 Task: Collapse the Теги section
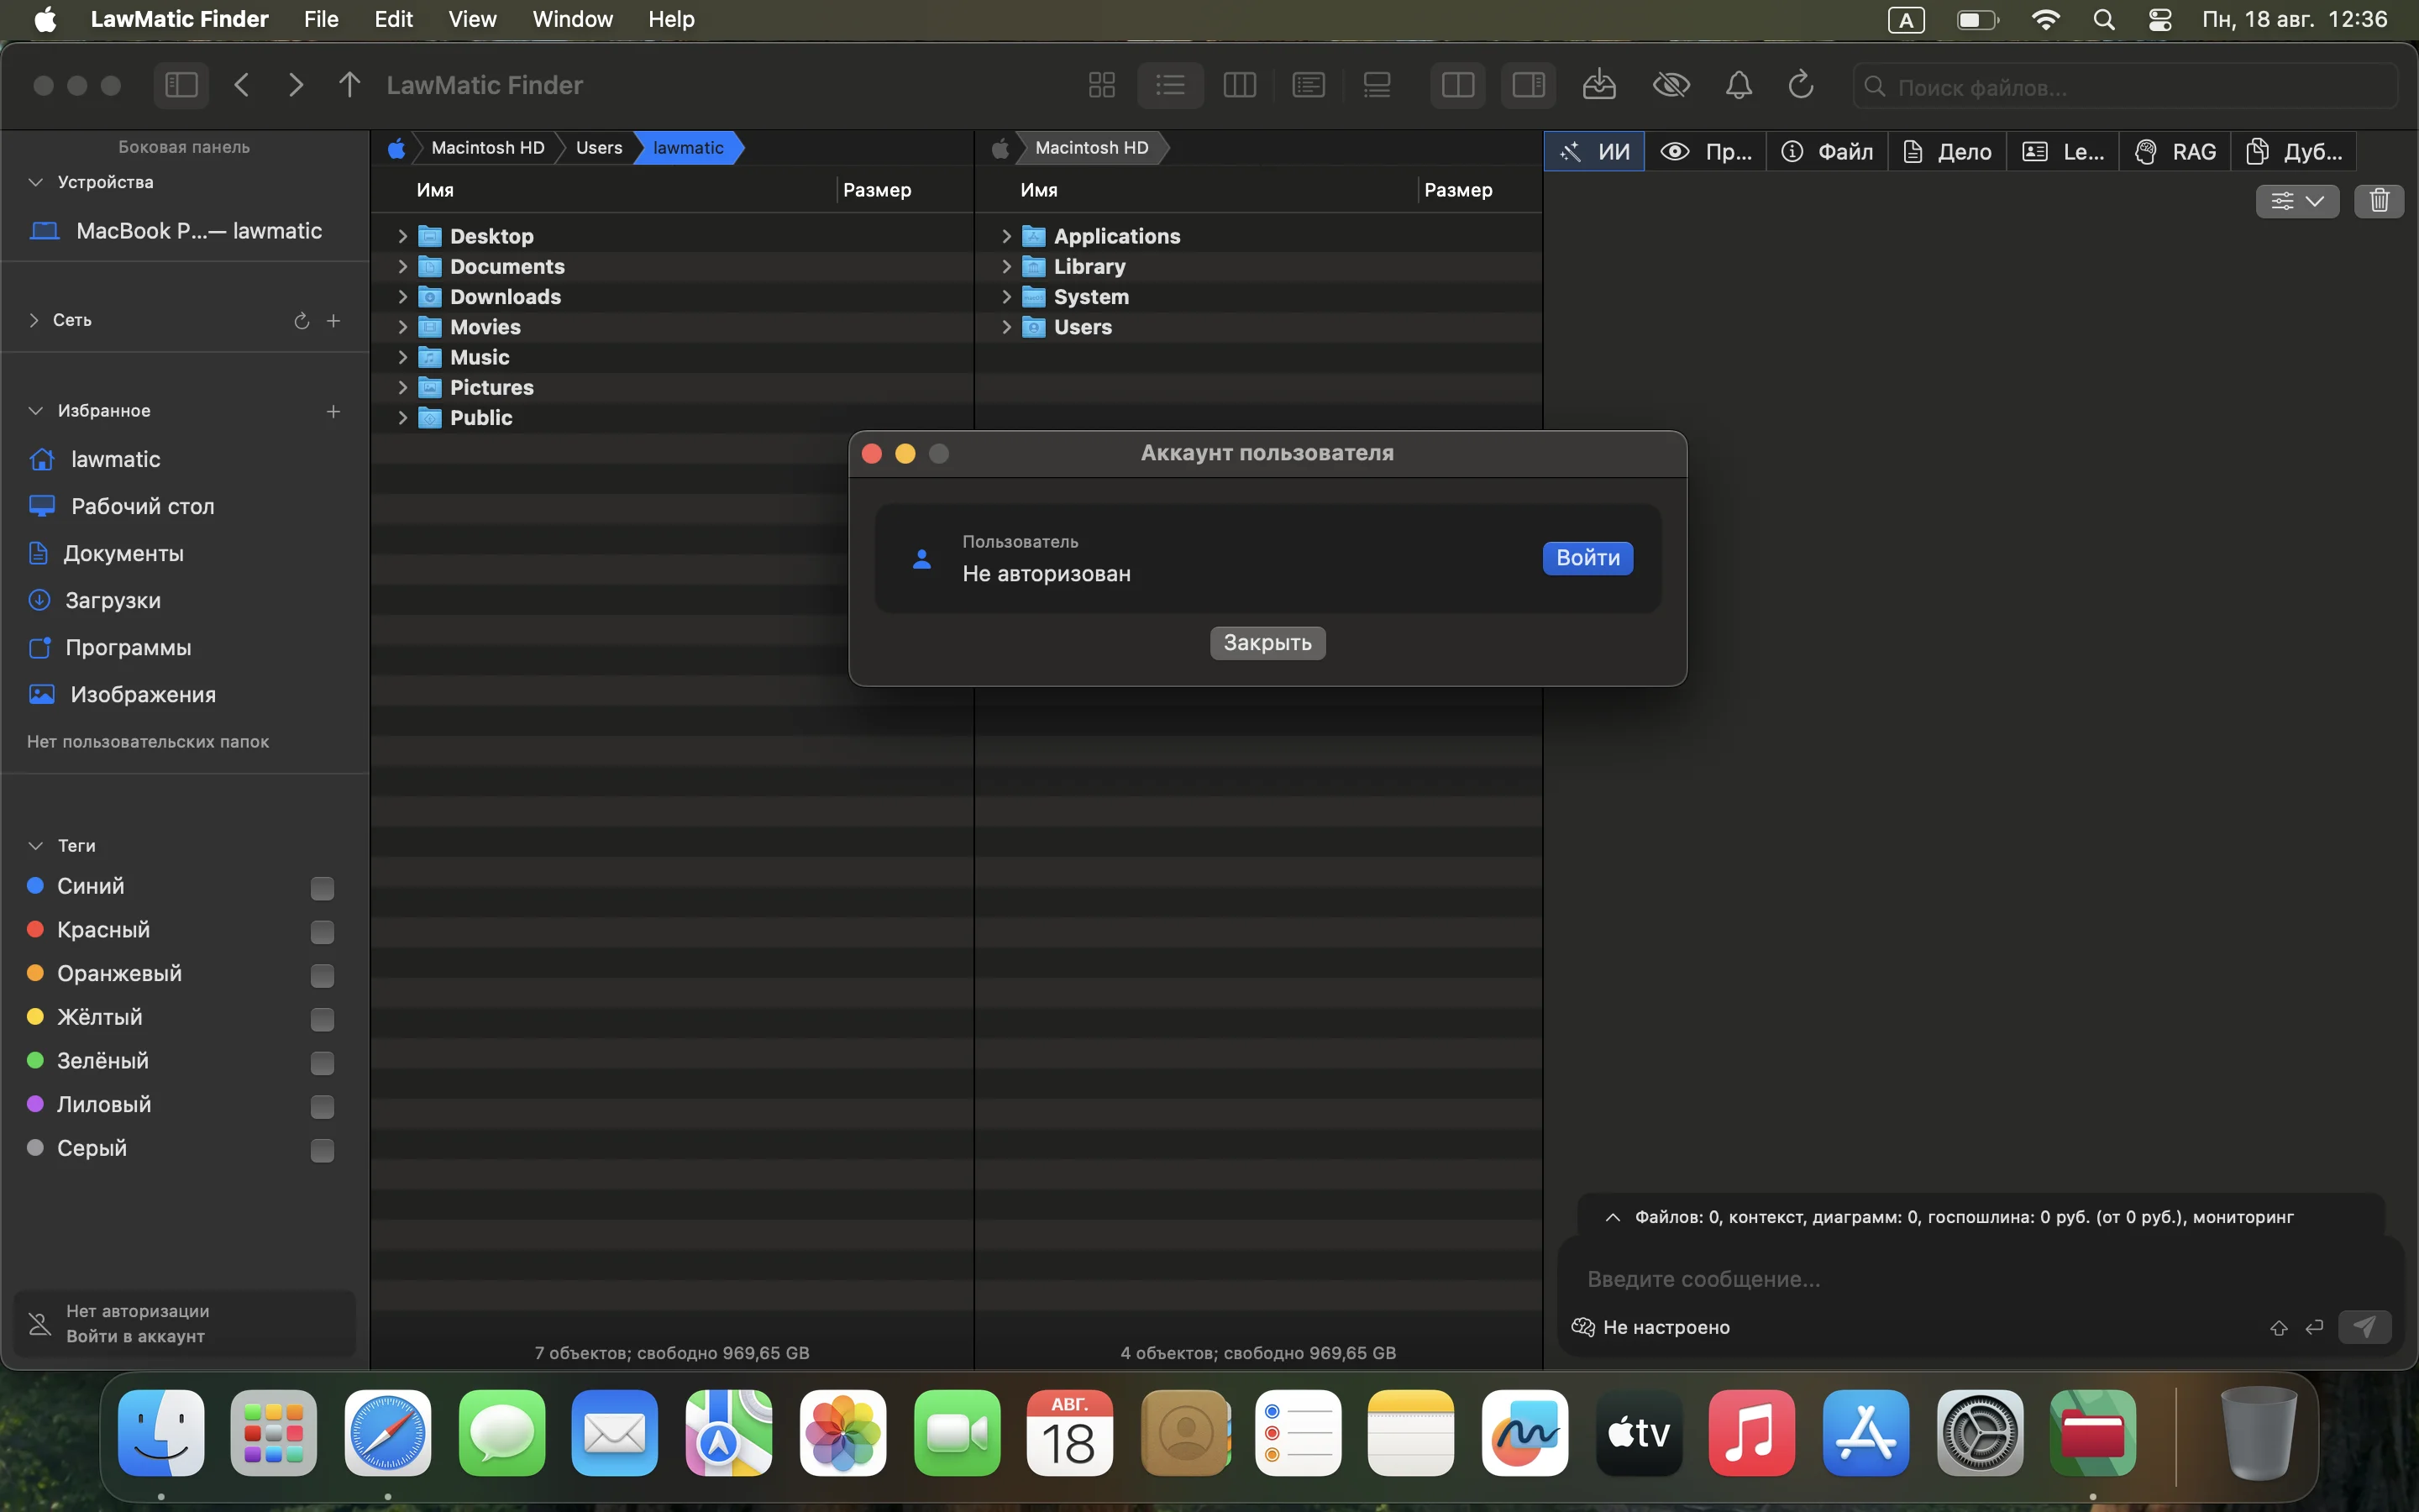point(36,846)
